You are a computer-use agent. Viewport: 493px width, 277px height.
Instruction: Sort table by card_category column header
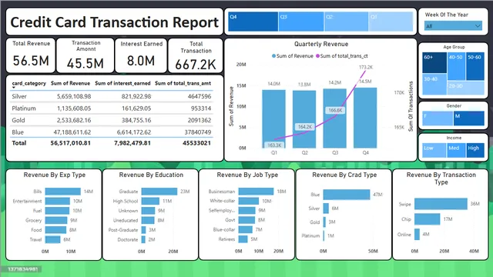(x=29, y=83)
